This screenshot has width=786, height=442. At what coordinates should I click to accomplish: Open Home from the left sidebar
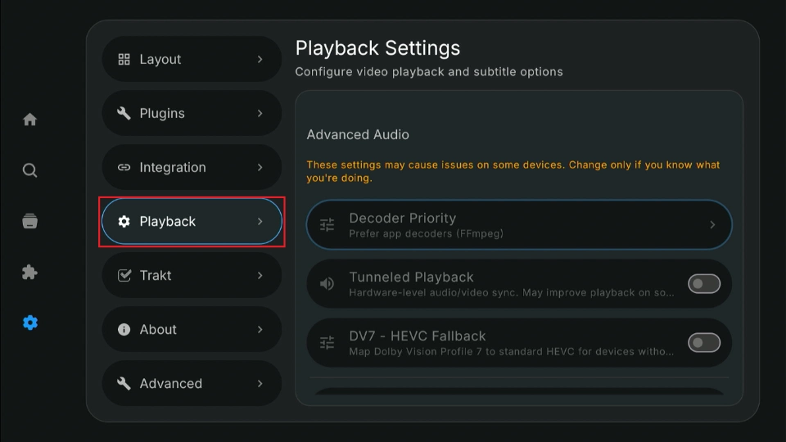coord(30,120)
